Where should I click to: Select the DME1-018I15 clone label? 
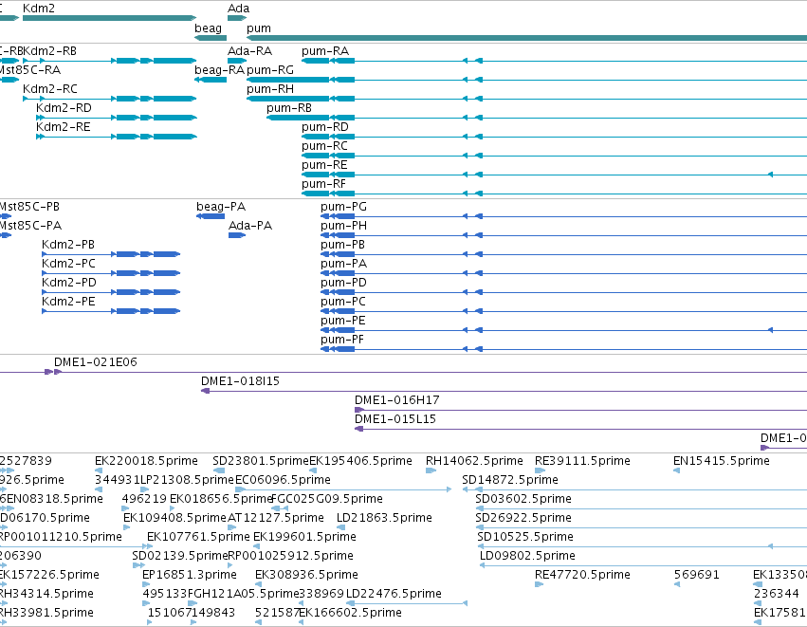coord(240,381)
